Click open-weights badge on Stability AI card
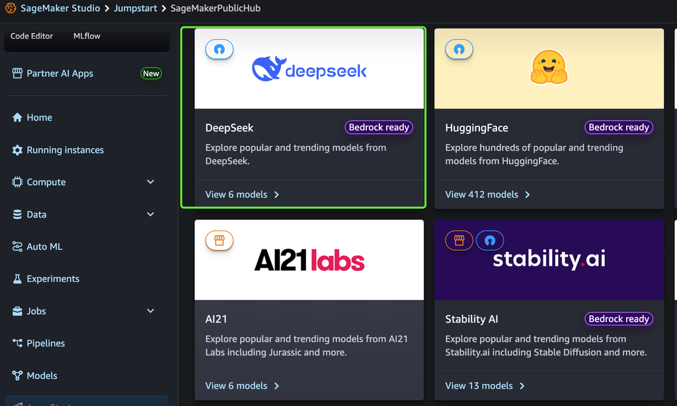This screenshot has height=406, width=677. tap(490, 241)
